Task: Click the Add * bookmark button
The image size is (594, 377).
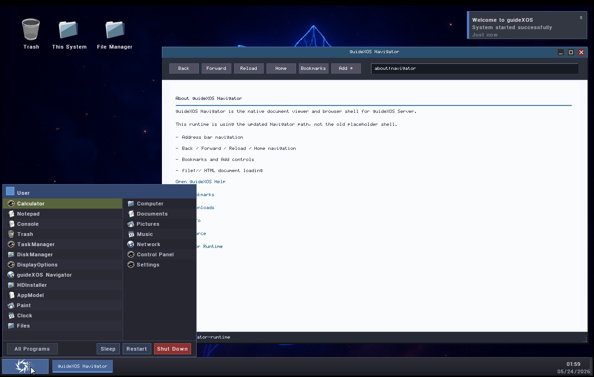Action: (346, 68)
